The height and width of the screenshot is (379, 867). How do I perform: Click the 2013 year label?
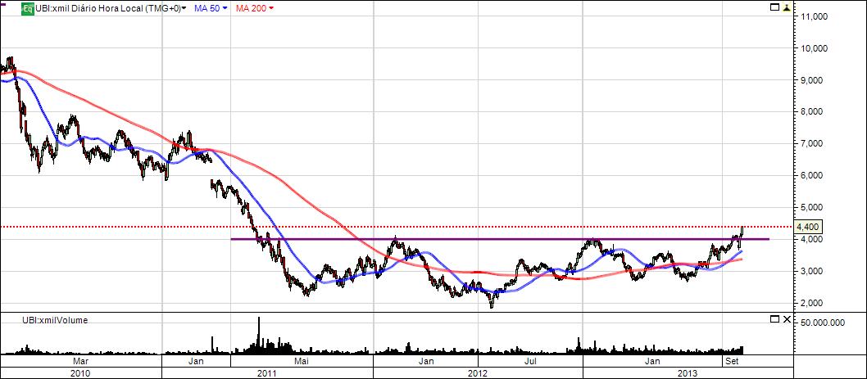[x=688, y=373]
